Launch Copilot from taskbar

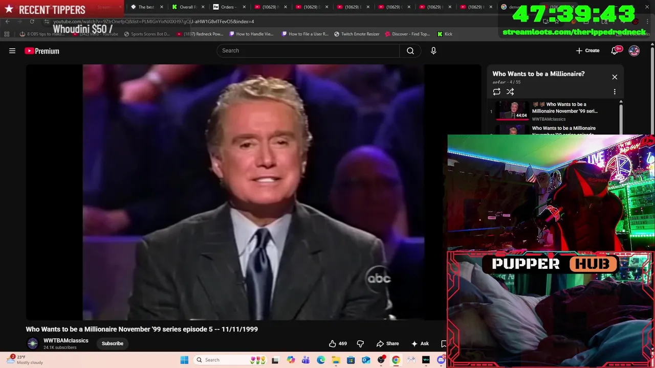pos(291,360)
